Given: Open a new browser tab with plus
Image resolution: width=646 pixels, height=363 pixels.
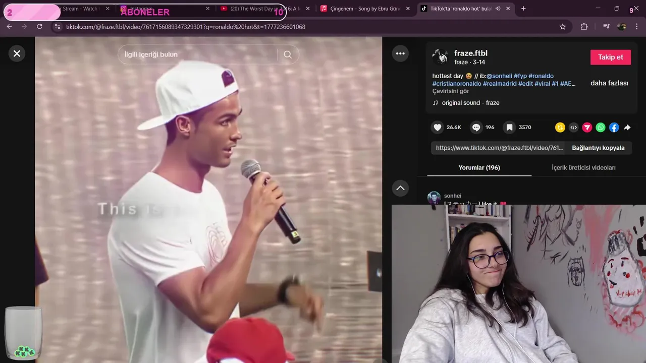Looking at the screenshot, I should pyautogui.click(x=523, y=9).
